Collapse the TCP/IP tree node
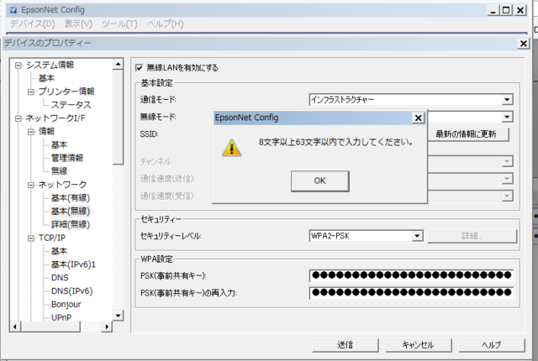Screen dimensions: 538x361 click(31, 238)
